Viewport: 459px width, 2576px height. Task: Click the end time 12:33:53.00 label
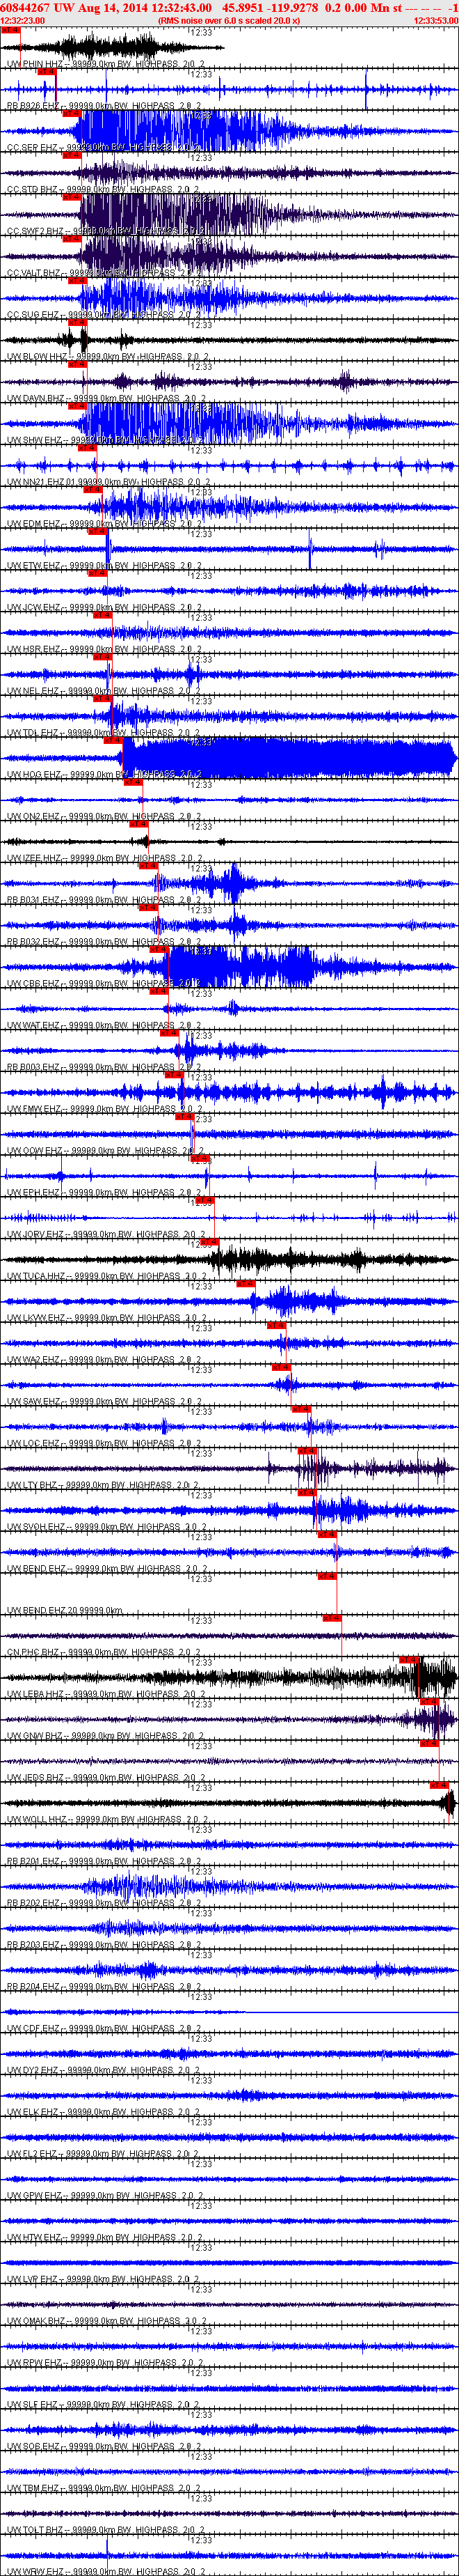(x=436, y=20)
